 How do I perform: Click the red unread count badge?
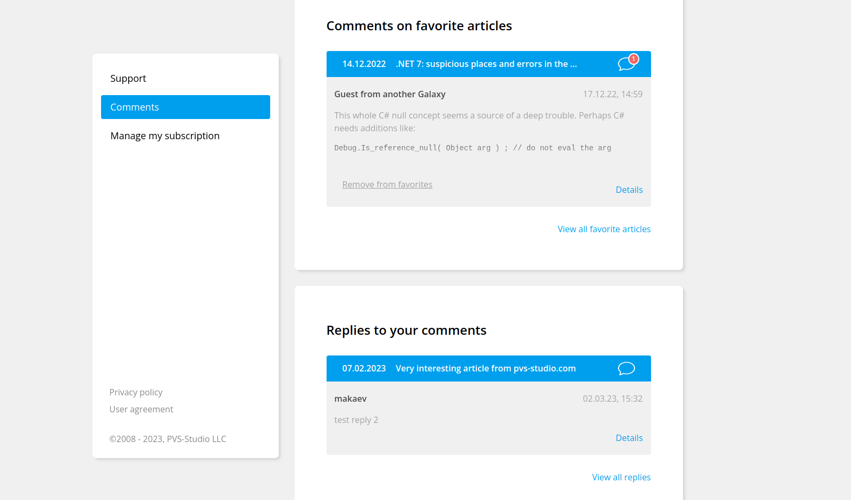coord(633,59)
